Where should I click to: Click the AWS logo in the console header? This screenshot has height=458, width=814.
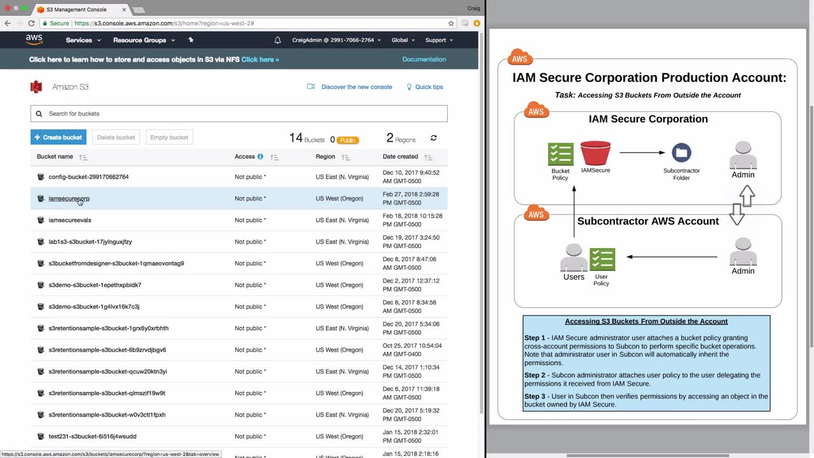click(34, 39)
